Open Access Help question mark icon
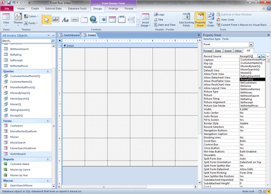 [268, 8]
